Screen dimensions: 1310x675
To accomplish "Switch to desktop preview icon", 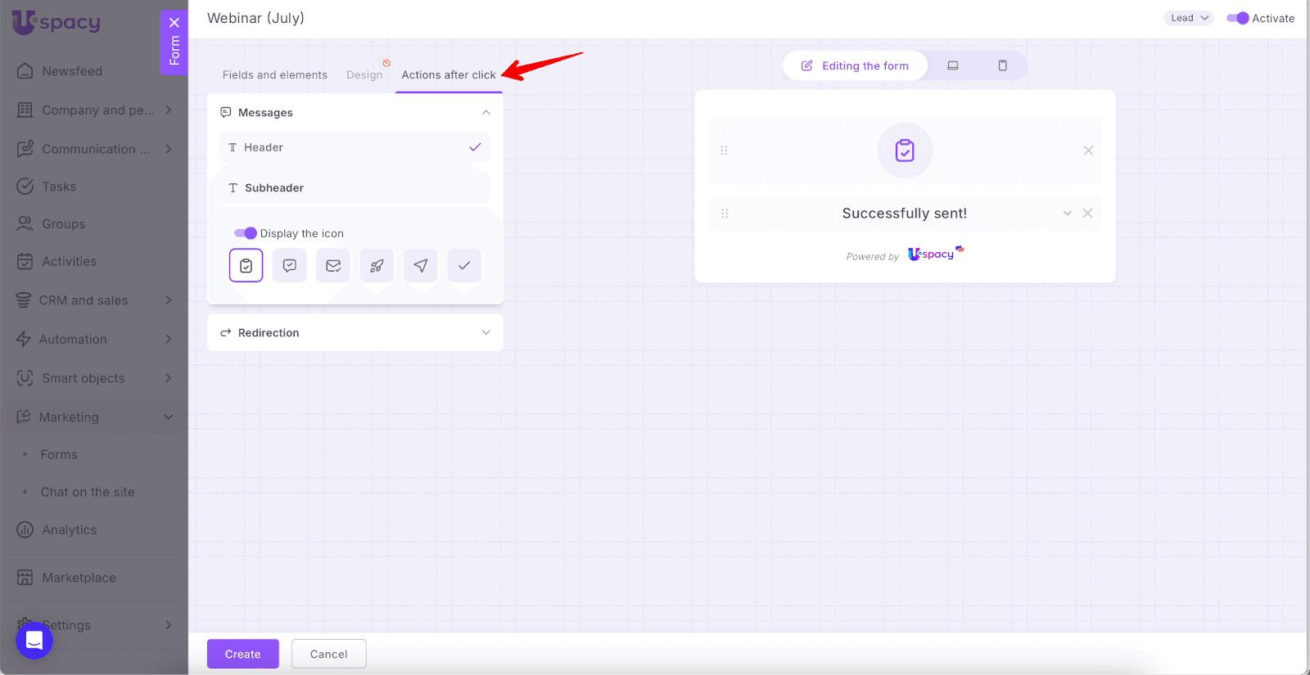I will click(953, 65).
